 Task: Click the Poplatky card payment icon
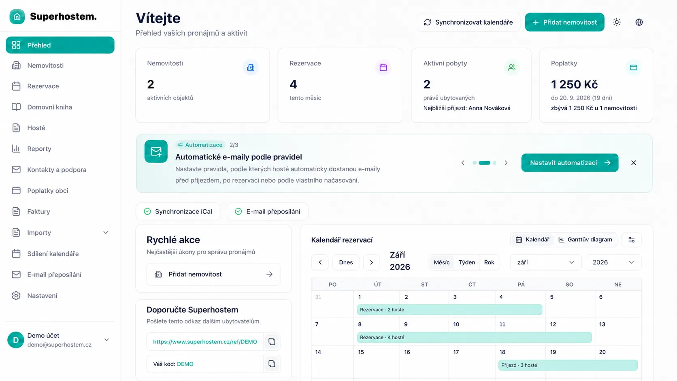633,67
